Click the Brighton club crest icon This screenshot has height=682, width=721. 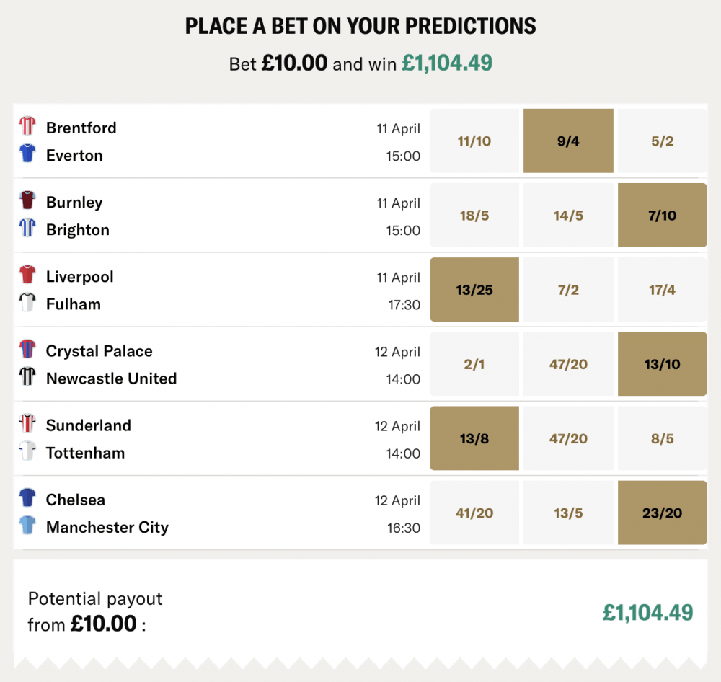[28, 229]
